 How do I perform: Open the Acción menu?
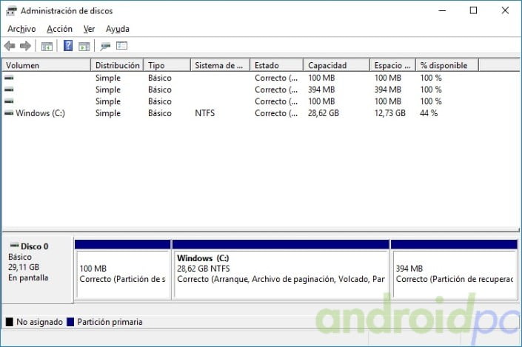[x=59, y=29]
